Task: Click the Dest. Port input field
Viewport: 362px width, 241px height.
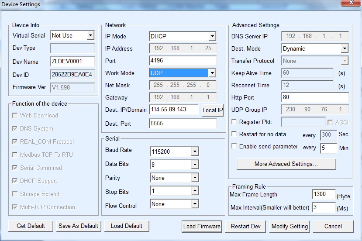Action: click(x=183, y=124)
